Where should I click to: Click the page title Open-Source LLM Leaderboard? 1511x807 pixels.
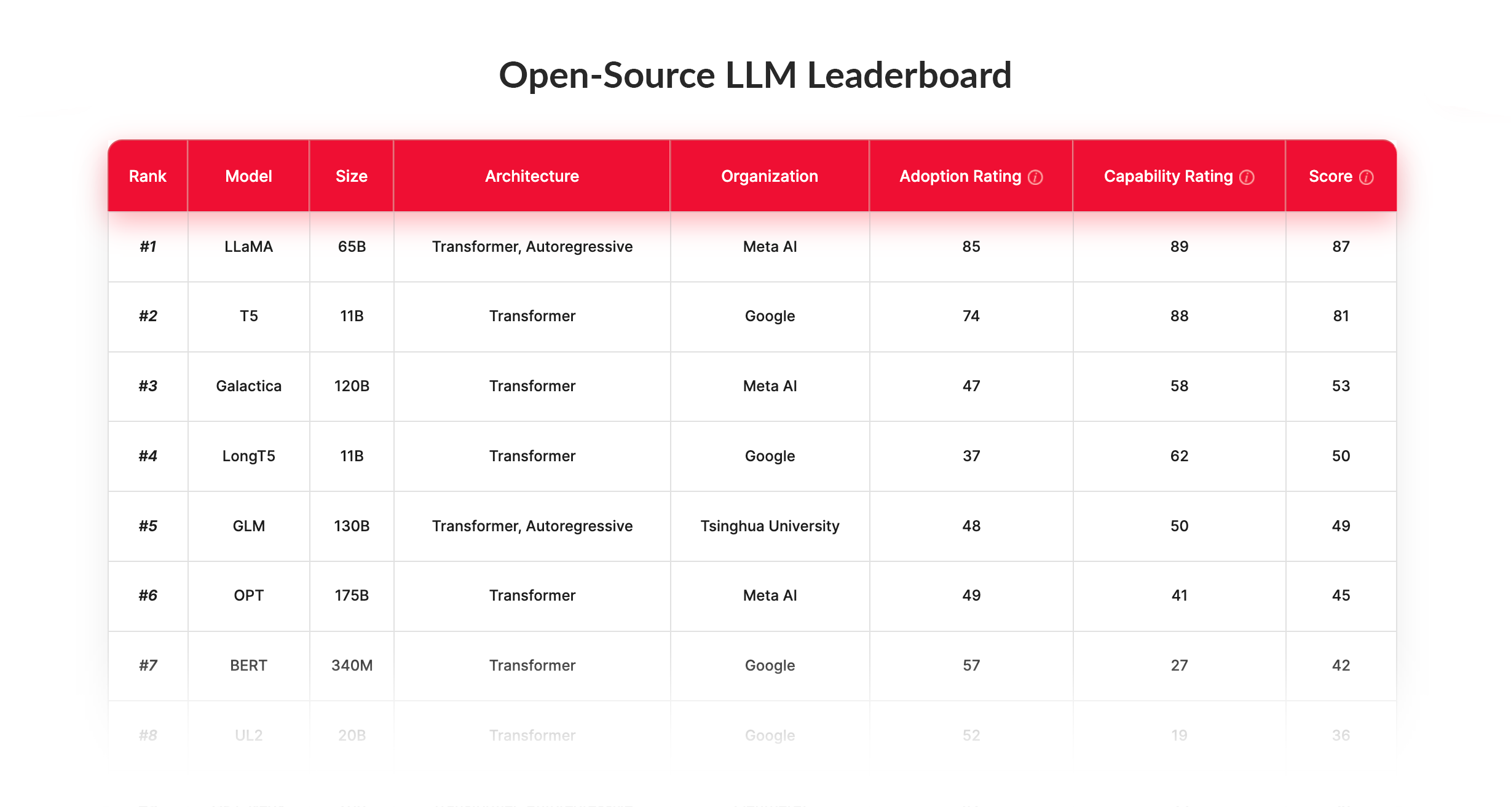(755, 75)
